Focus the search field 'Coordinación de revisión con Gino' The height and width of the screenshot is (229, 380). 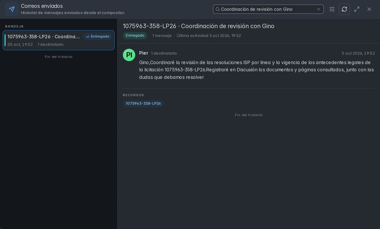(x=268, y=9)
